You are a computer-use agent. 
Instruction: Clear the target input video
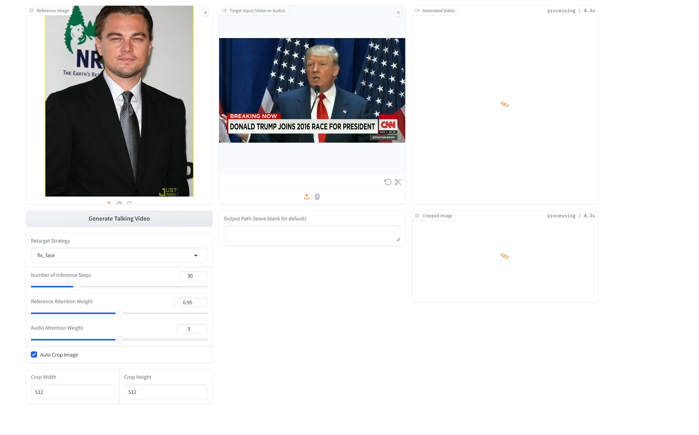[x=398, y=12]
